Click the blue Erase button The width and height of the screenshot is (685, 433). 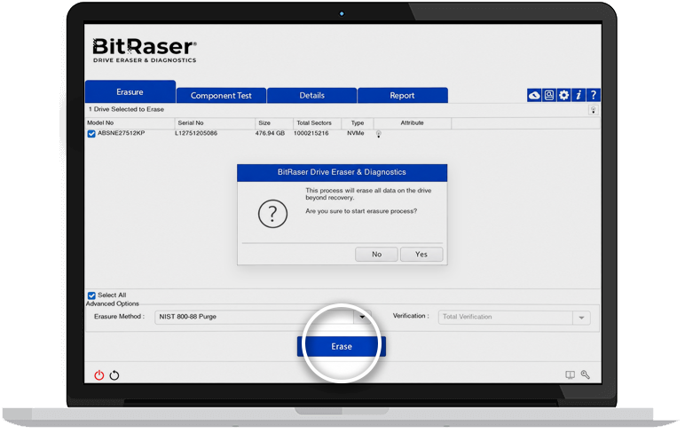[x=342, y=346]
